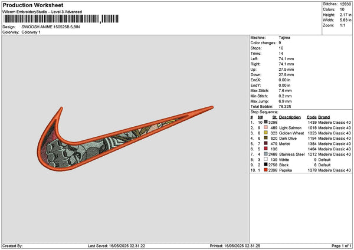Select the Paprika color swatch
This screenshot has height=250, width=354.
(265, 170)
